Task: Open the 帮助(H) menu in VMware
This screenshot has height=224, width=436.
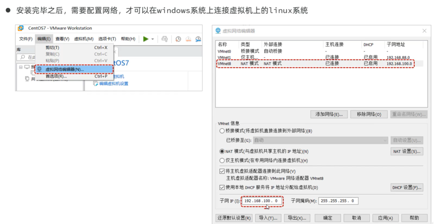Action: click(128, 39)
